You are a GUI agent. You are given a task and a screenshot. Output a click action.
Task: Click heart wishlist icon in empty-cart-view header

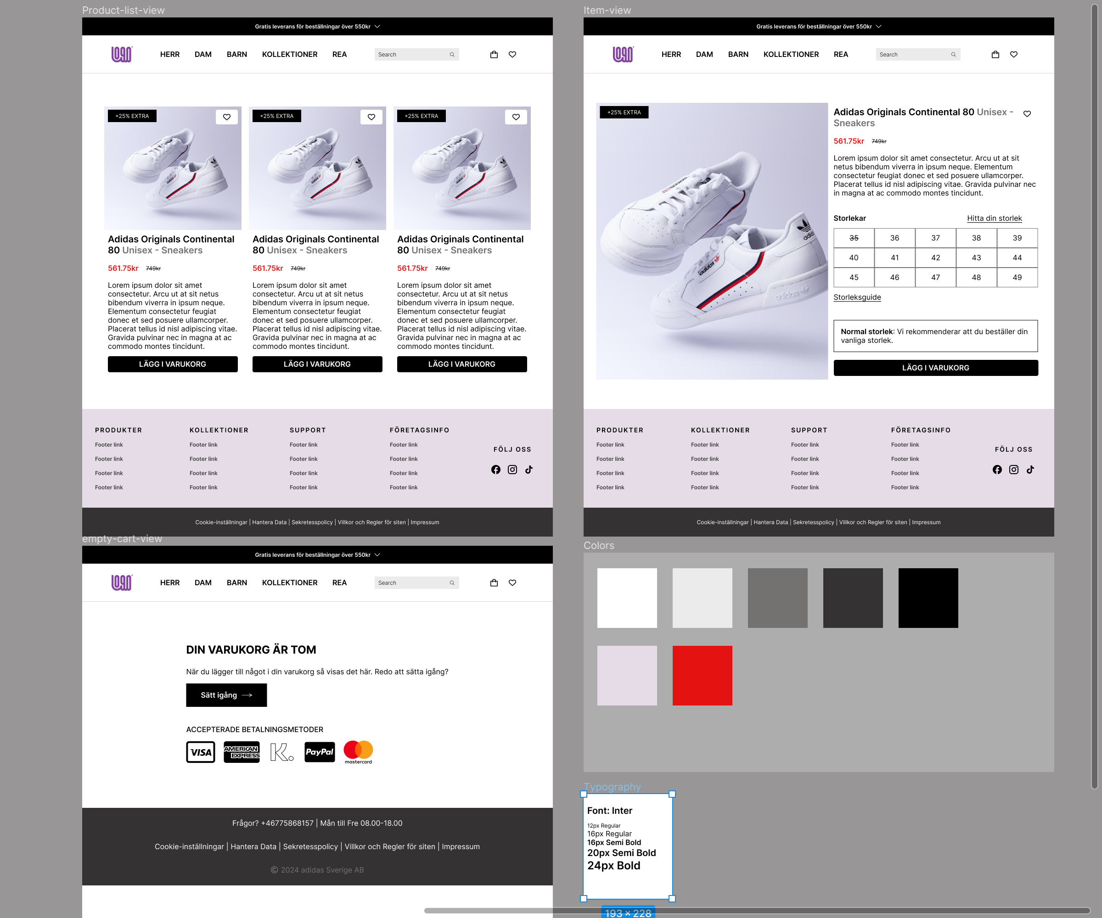(513, 582)
